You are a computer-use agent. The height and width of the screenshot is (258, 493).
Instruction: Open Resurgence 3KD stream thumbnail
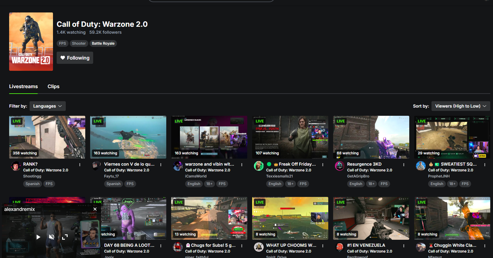(371, 137)
